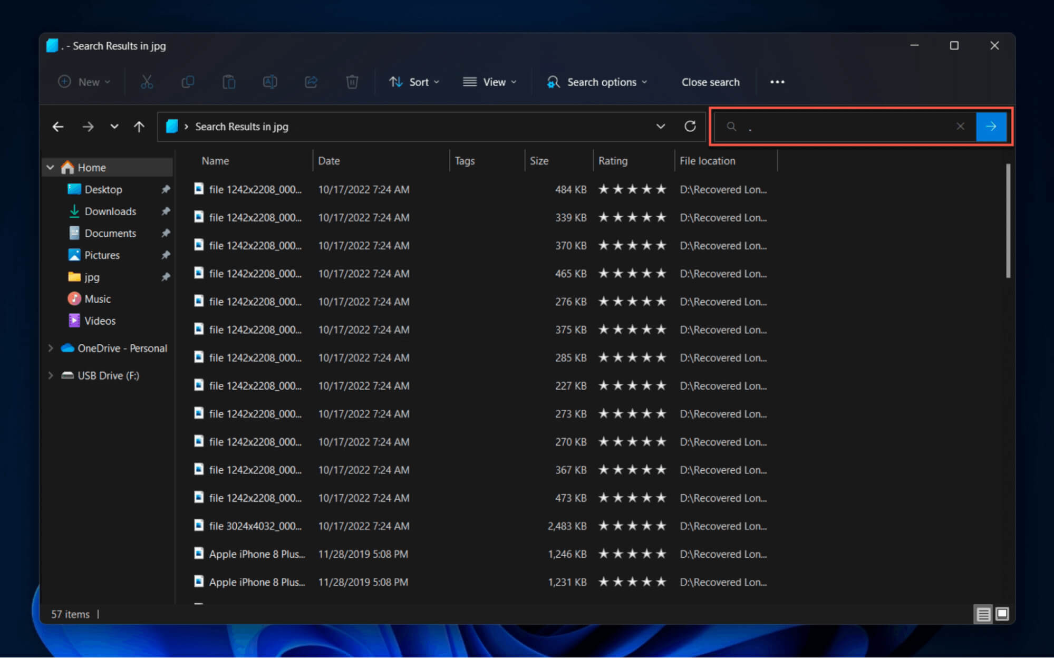Open the See more ellipsis menu
1054x658 pixels.
coord(777,82)
